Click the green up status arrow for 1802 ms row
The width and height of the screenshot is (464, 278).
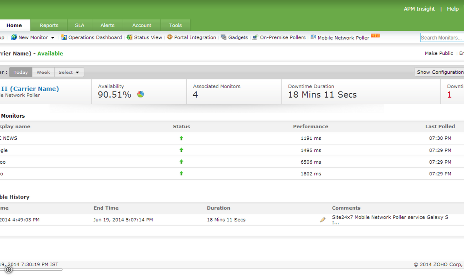point(181,174)
